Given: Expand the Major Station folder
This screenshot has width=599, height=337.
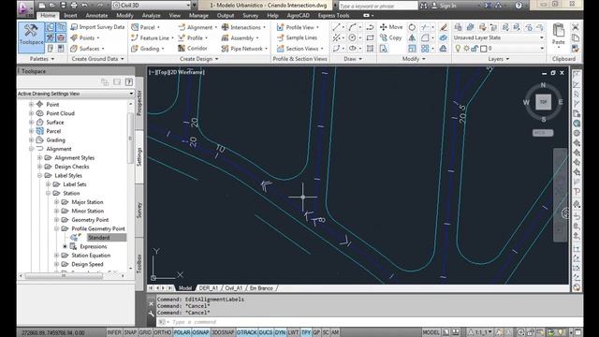Looking at the screenshot, I should click(56, 202).
